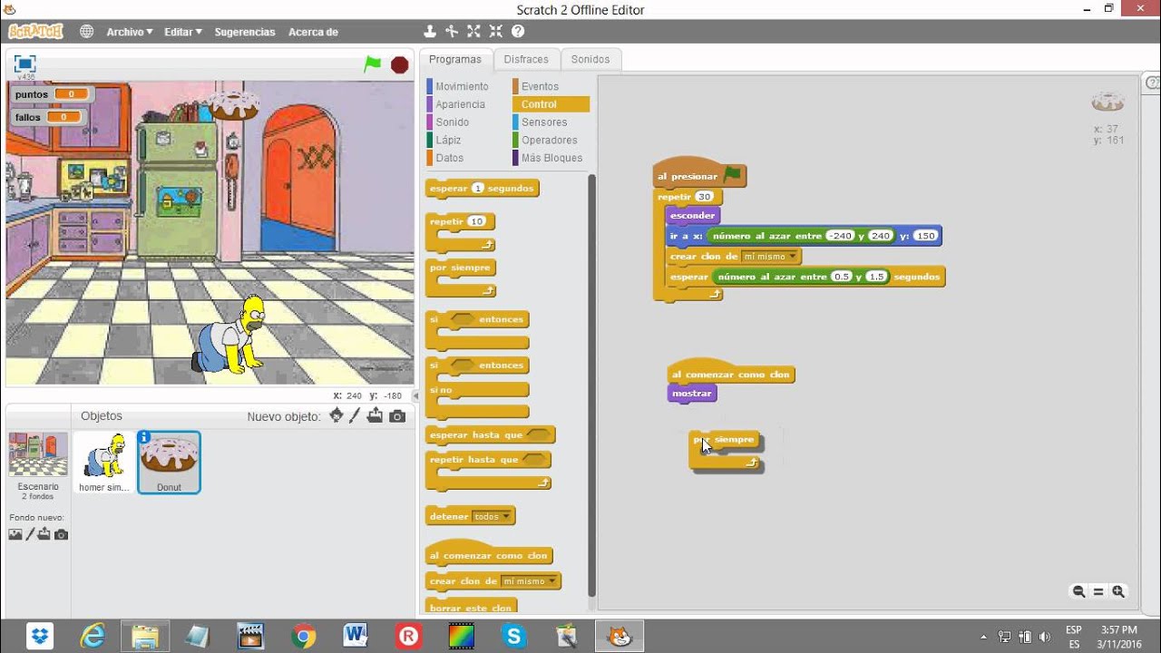The image size is (1161, 653).
Task: Click the 'borrar este clon' palette block
Action: 471,606
